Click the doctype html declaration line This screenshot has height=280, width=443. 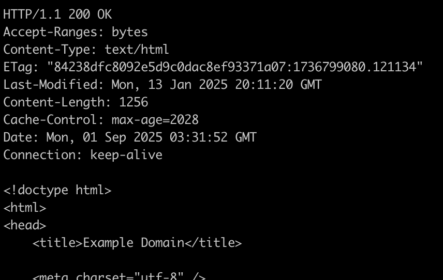(x=57, y=190)
